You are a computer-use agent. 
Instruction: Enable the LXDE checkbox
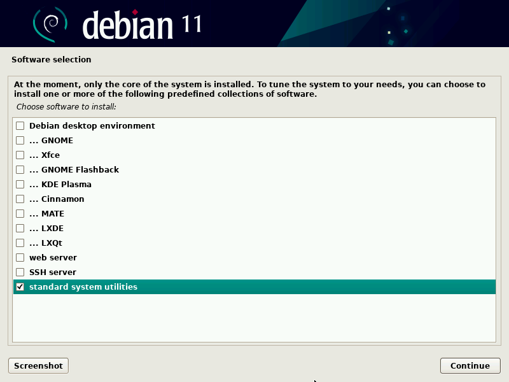[x=20, y=229]
